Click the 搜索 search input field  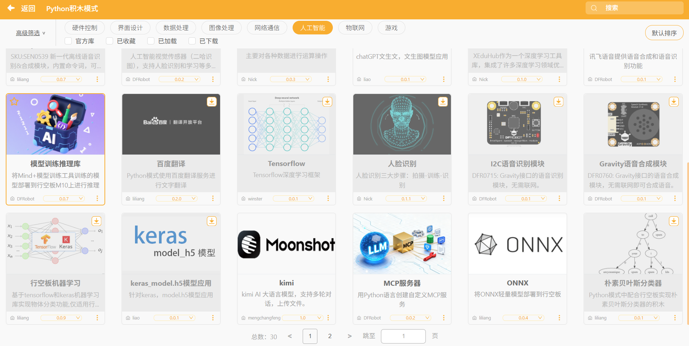click(639, 8)
